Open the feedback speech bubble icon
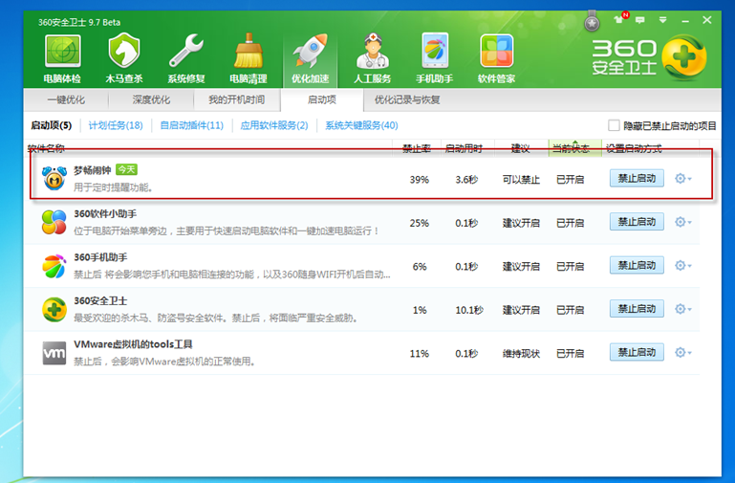This screenshot has width=735, height=483. click(x=639, y=20)
